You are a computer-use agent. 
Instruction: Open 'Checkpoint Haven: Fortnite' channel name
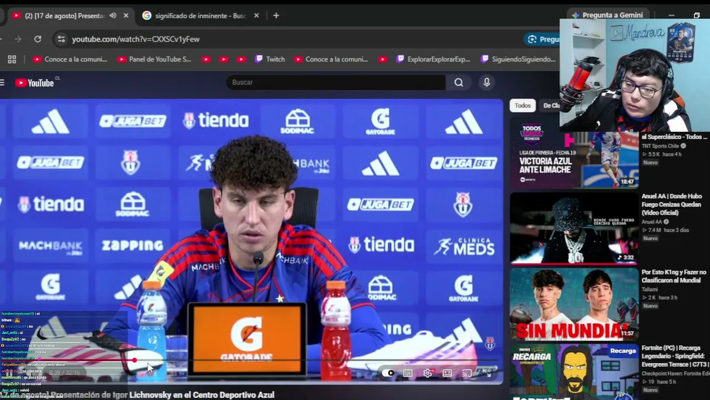(x=675, y=373)
